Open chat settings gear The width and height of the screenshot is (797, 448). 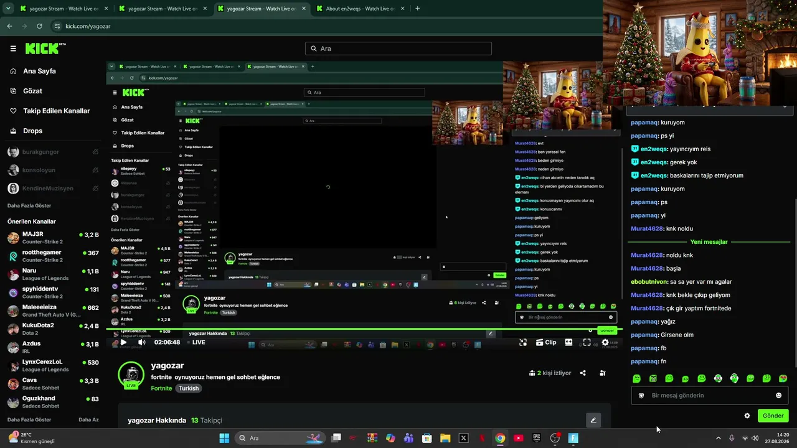[x=747, y=416]
